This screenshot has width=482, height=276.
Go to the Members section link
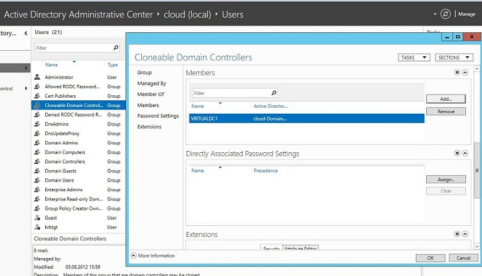(148, 105)
